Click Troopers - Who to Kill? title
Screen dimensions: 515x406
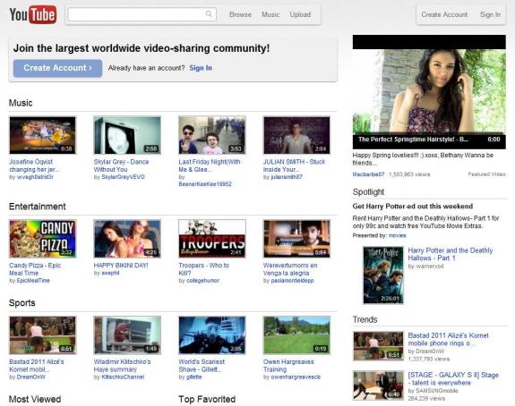(203, 269)
